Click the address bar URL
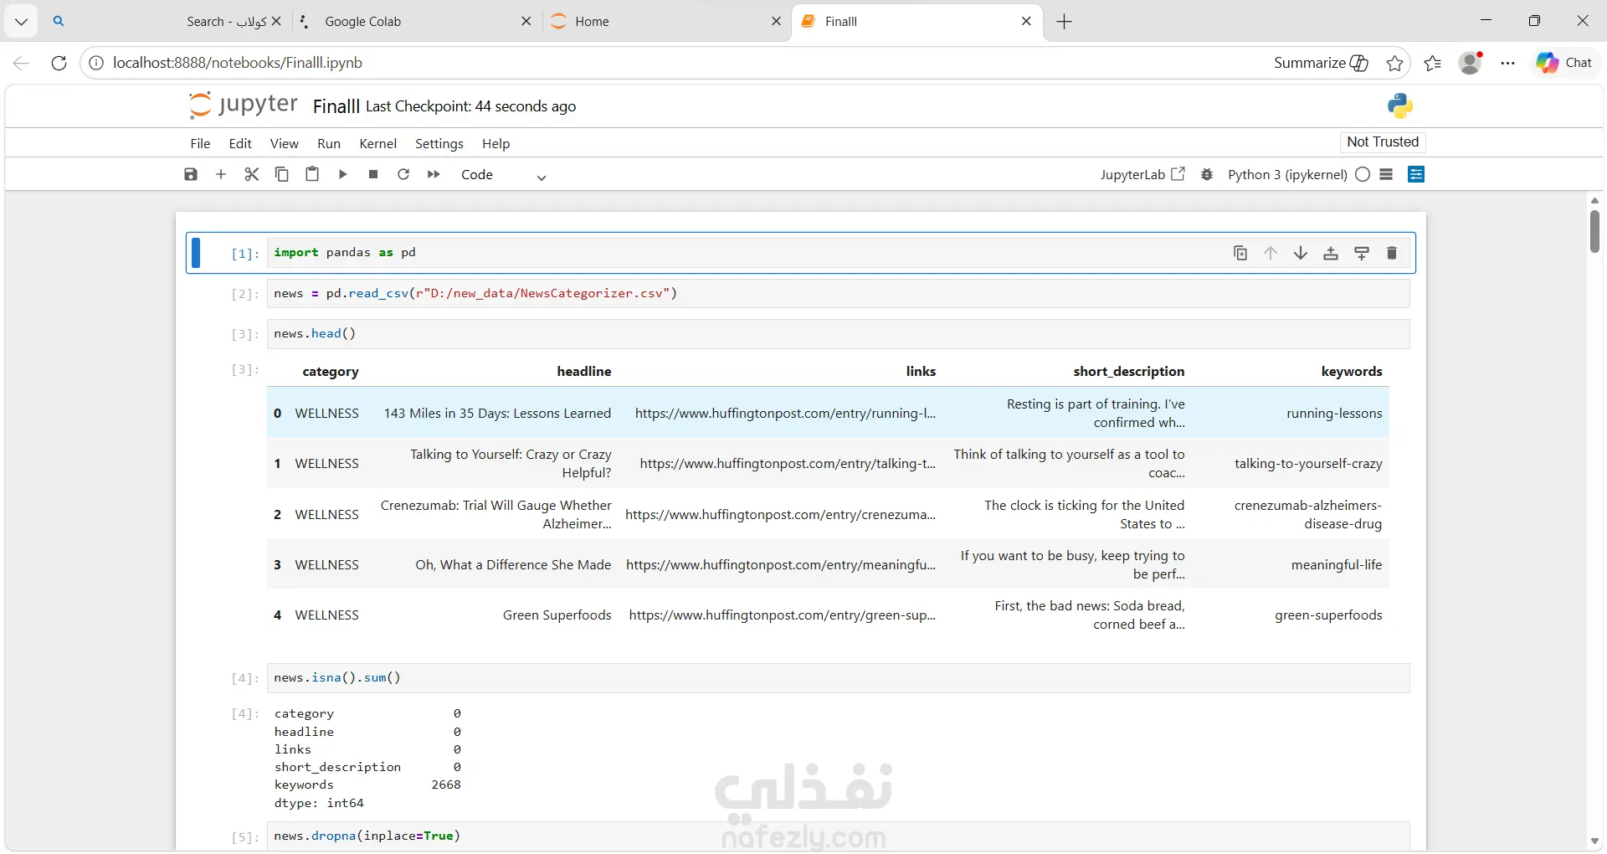This screenshot has width=1607, height=854. 238,63
